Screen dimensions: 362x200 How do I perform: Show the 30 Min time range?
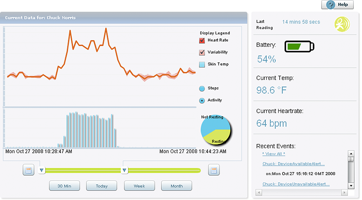click(x=64, y=186)
